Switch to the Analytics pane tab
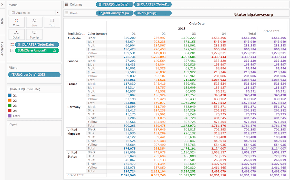The image size is (290, 180). point(2,48)
